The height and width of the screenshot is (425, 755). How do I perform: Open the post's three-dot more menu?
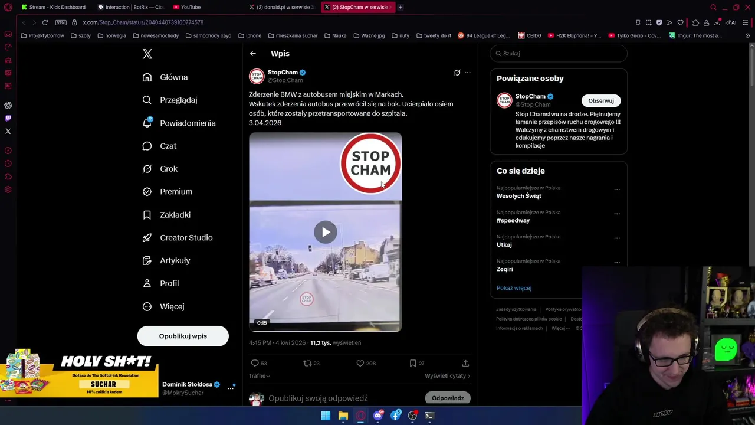[x=468, y=73]
